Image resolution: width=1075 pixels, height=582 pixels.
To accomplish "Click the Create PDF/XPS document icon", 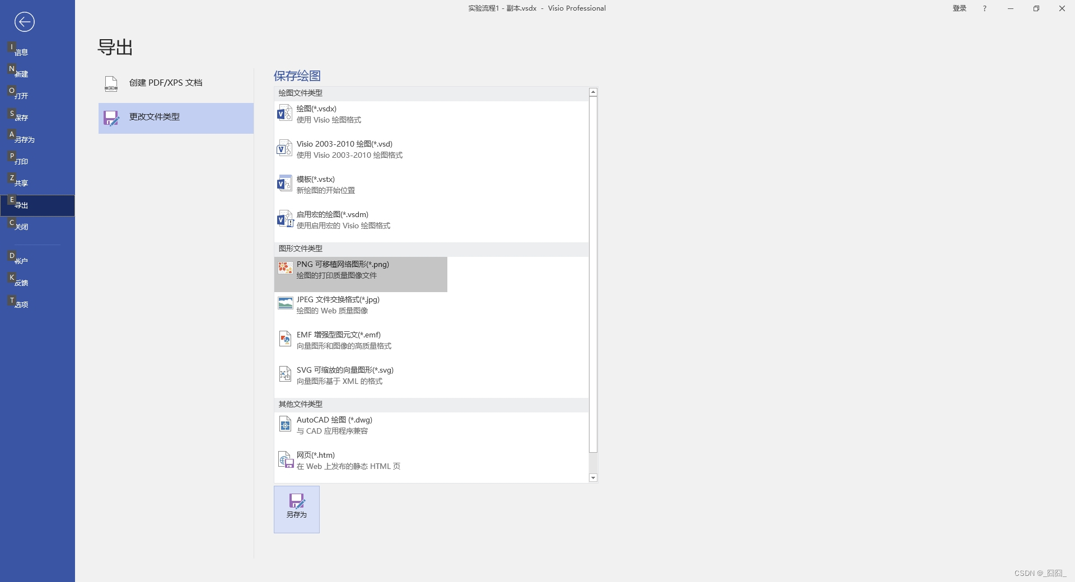I will click(x=111, y=83).
